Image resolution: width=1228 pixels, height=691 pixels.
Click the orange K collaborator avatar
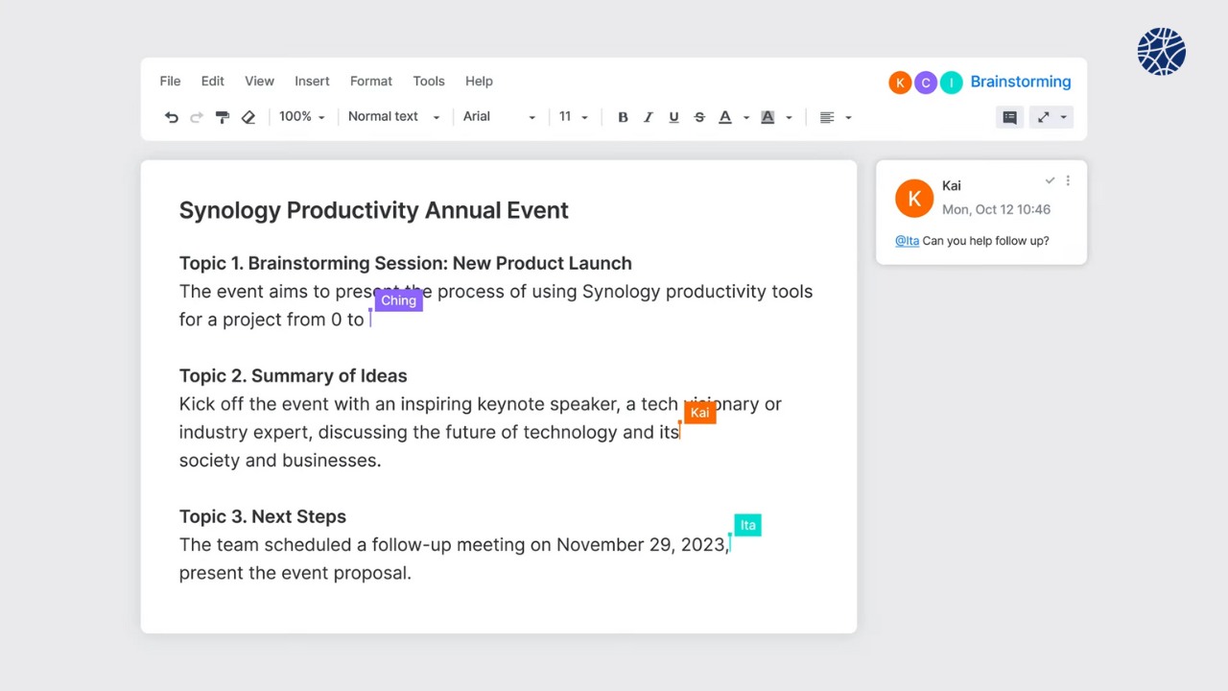[x=900, y=83]
